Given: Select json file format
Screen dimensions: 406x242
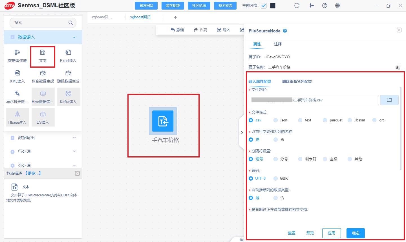Looking at the screenshot, I should [x=276, y=120].
